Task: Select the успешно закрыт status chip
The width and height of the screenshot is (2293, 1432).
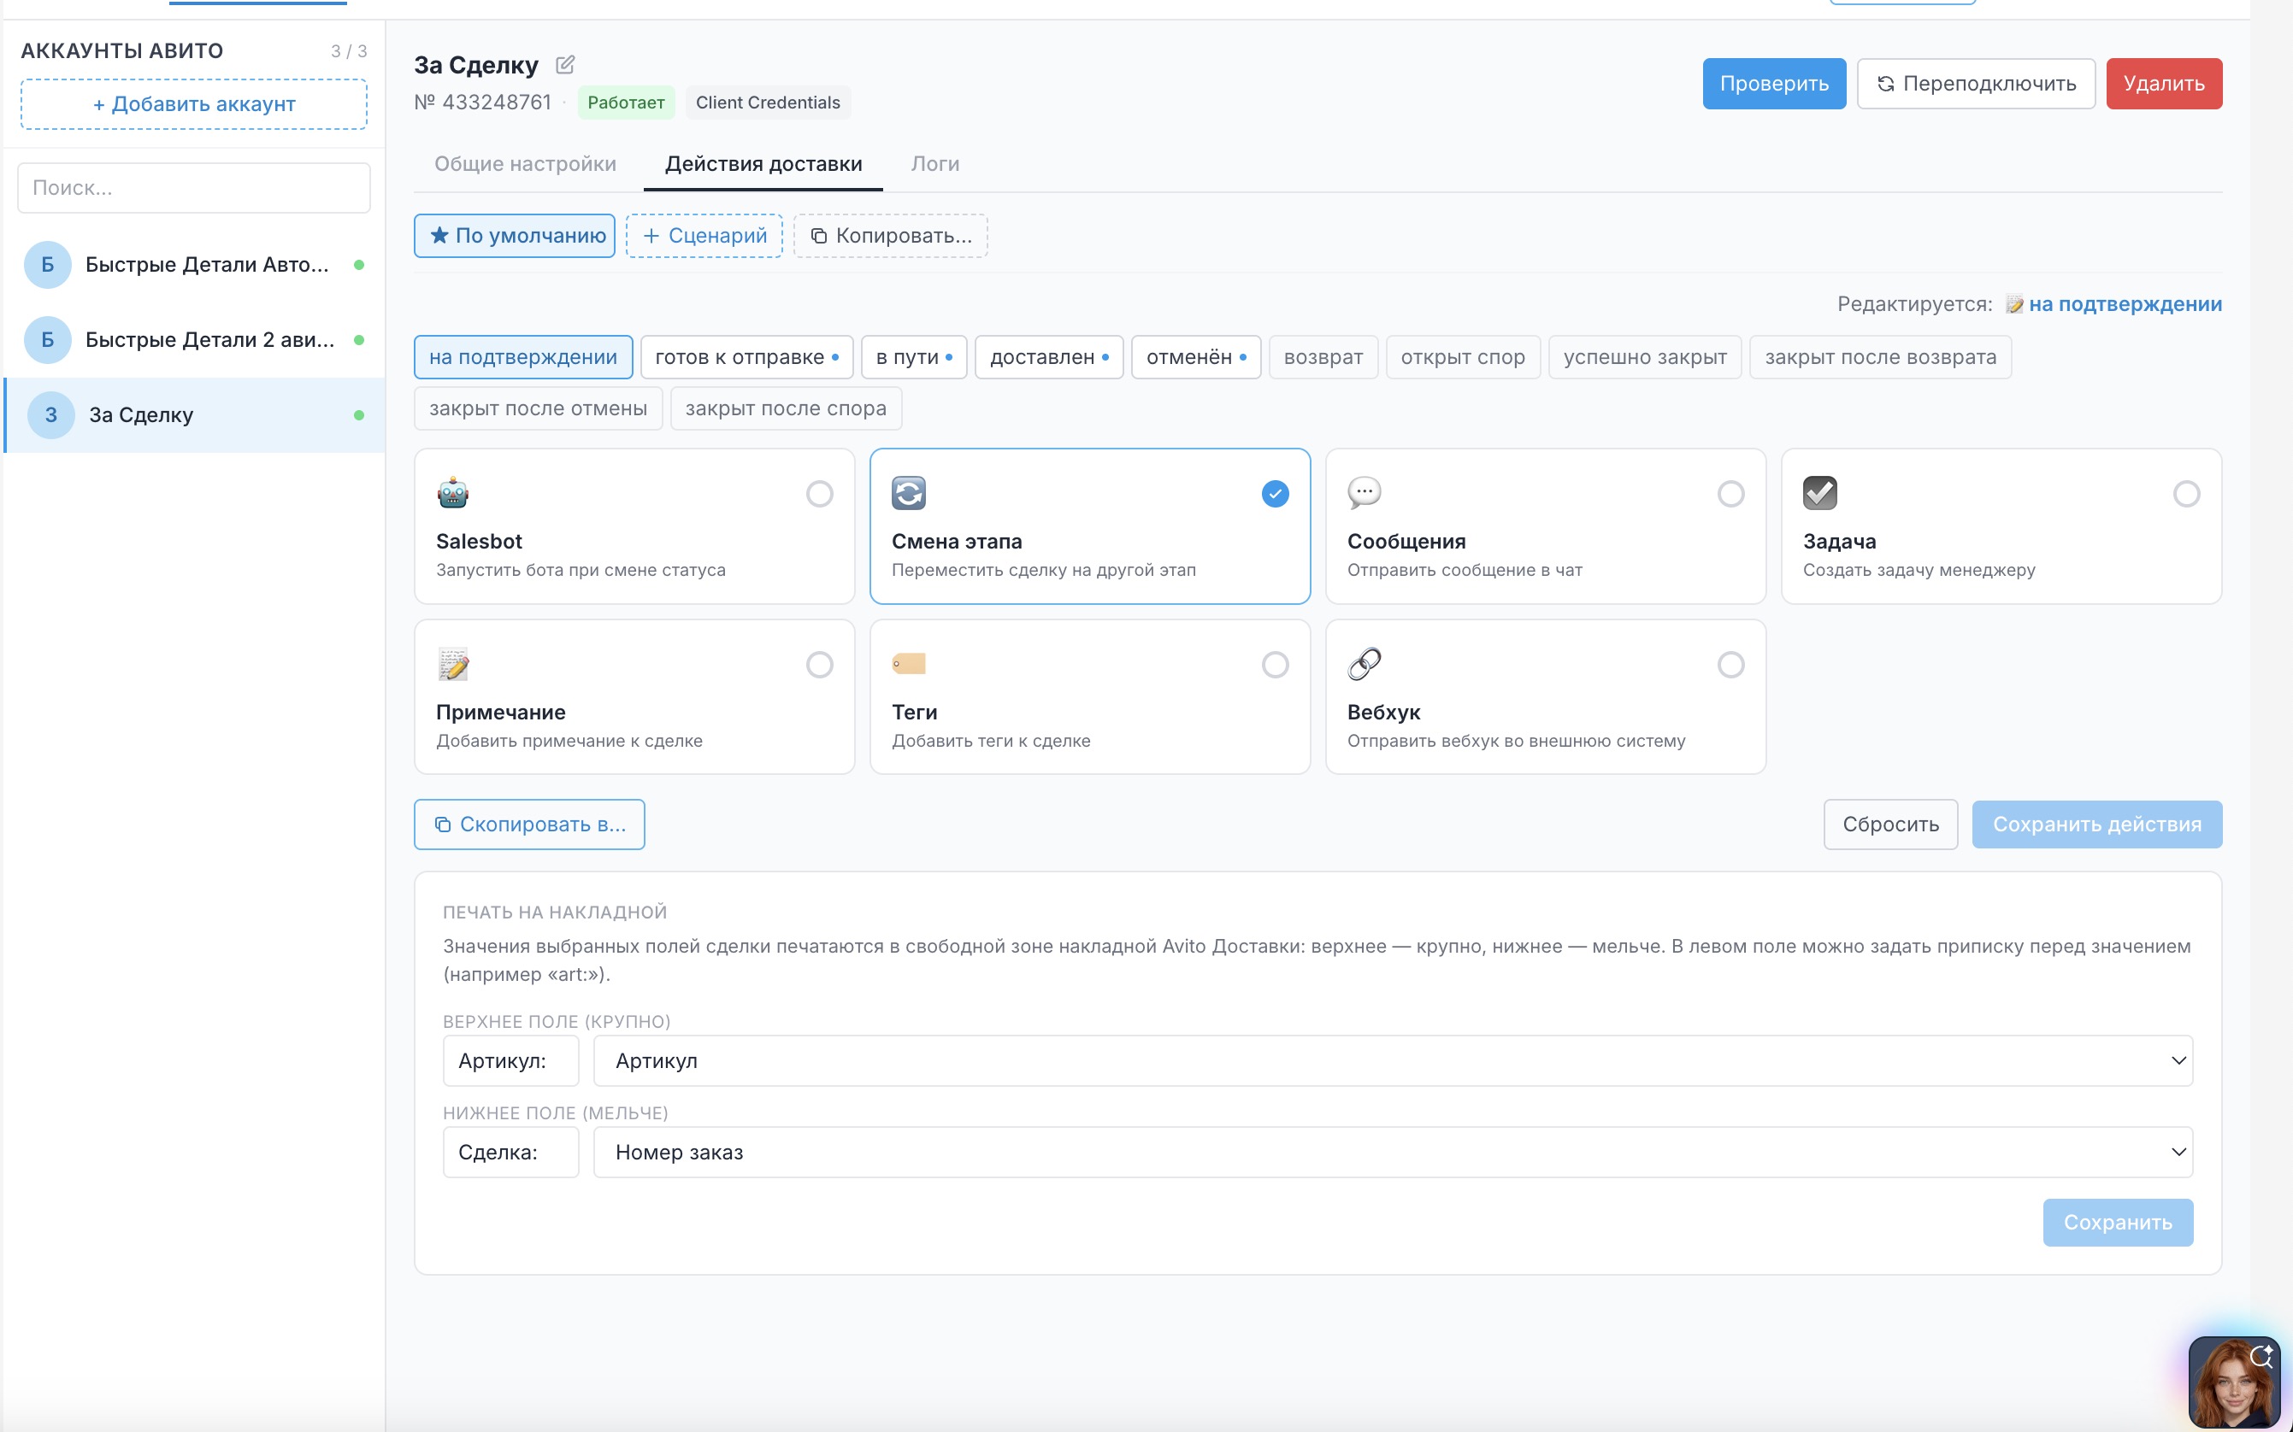Action: tap(1645, 357)
